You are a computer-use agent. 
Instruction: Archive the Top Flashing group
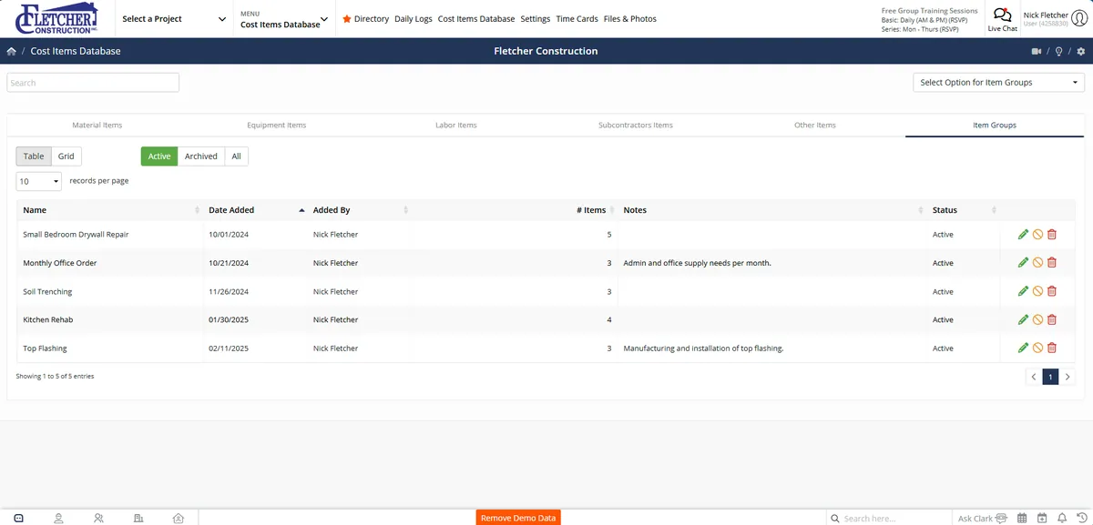coord(1037,348)
